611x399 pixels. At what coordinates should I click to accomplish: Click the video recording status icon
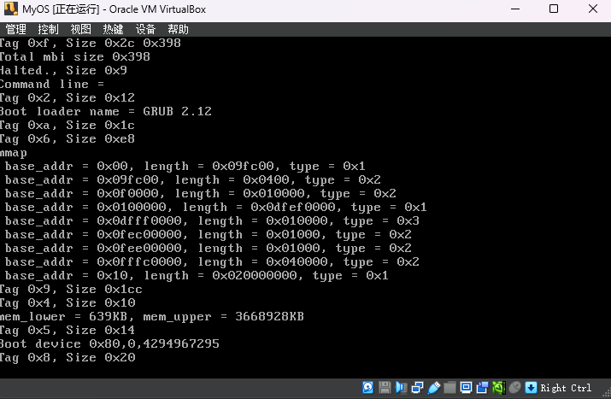pyautogui.click(x=483, y=388)
